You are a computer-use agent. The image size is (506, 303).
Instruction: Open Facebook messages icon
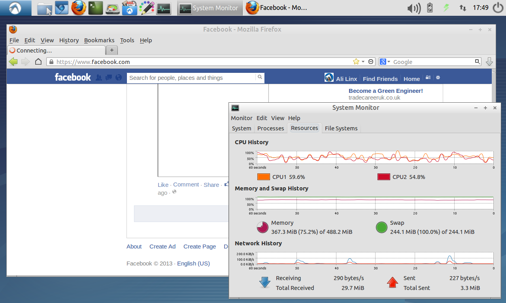click(x=109, y=78)
